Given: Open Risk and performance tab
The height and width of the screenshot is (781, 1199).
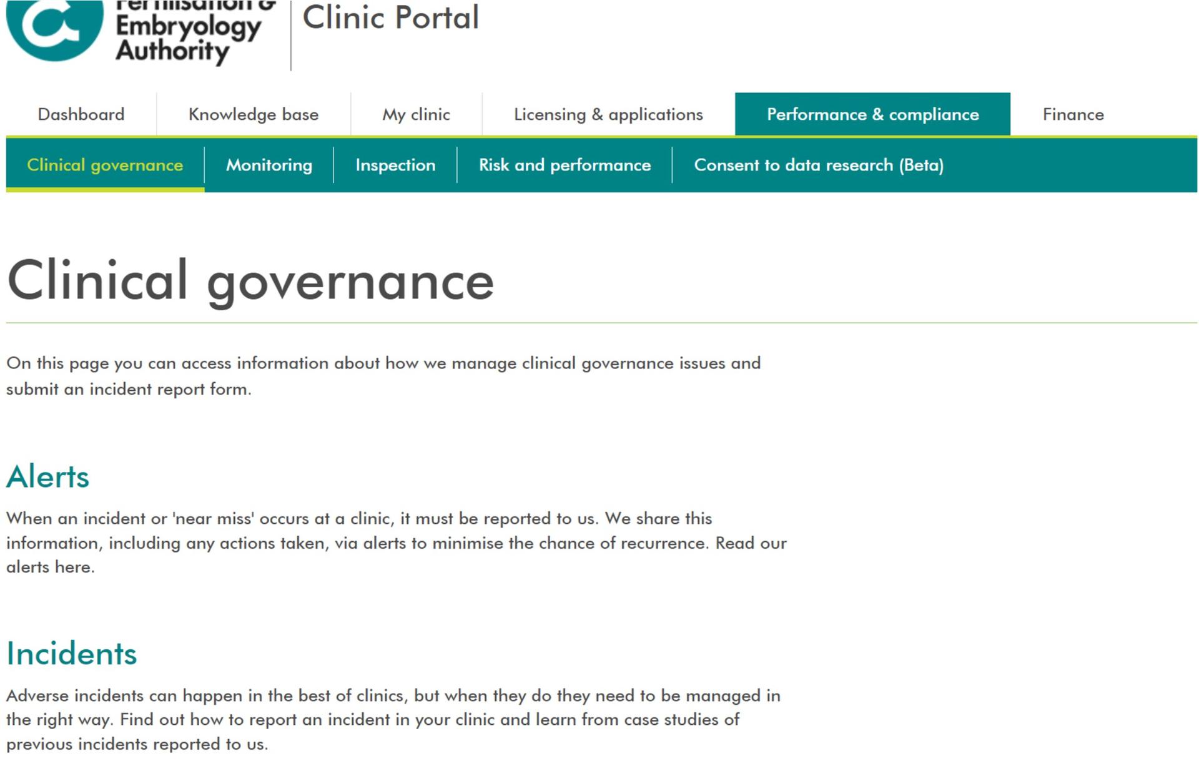Looking at the screenshot, I should pos(565,165).
